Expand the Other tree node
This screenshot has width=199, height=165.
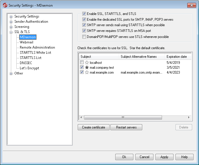[x=11, y=74]
